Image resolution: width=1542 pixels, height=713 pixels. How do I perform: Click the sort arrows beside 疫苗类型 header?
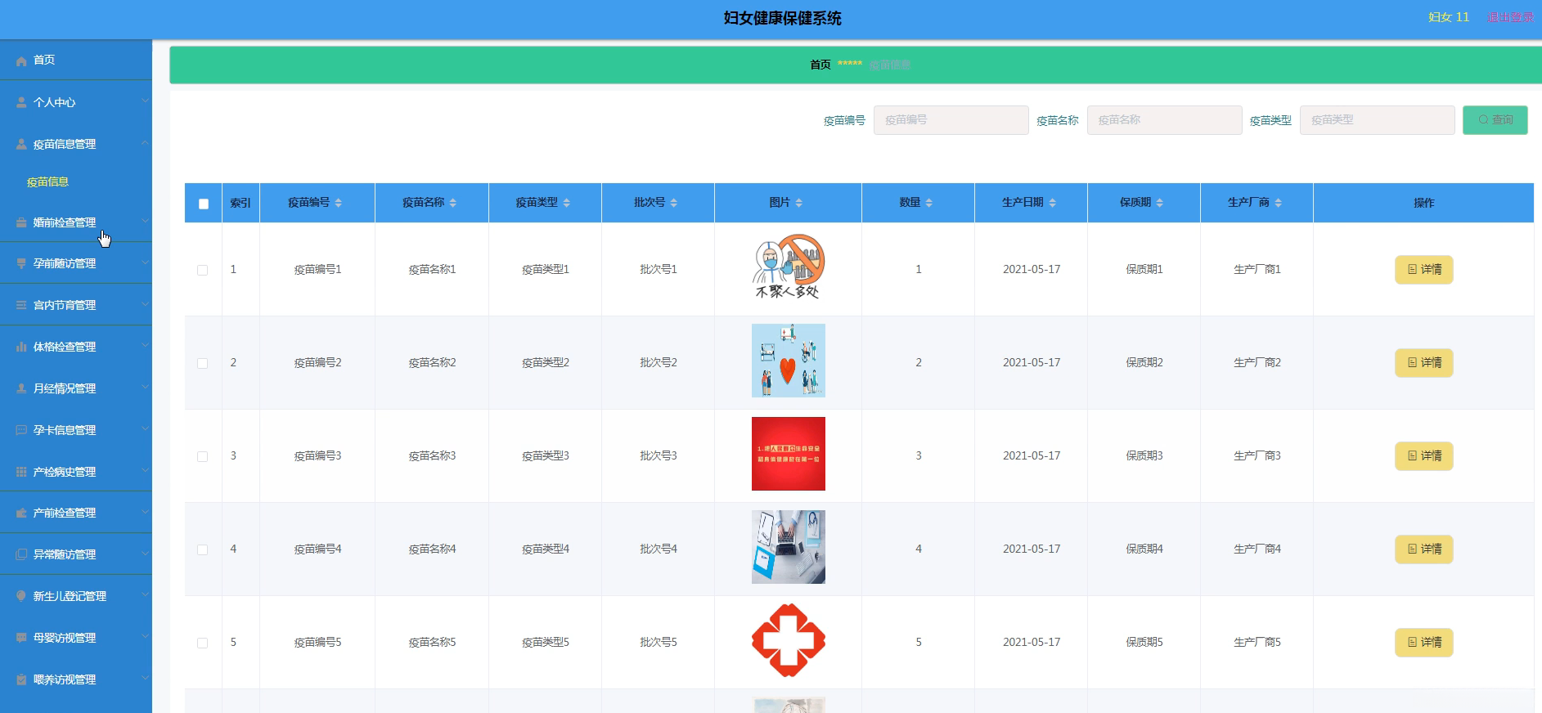[567, 203]
